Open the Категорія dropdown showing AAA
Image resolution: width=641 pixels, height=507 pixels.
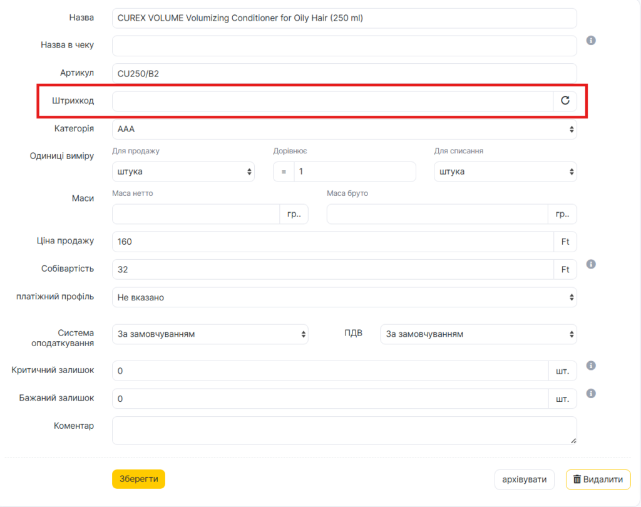tap(344, 130)
